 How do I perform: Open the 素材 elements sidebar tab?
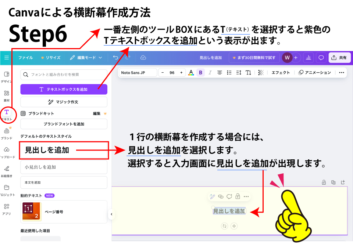coord(7,96)
